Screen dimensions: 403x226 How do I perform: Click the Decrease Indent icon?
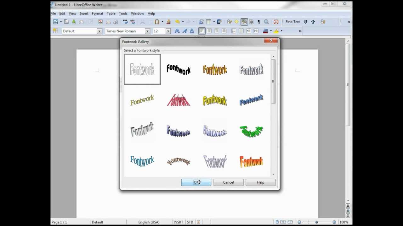pos(248,31)
